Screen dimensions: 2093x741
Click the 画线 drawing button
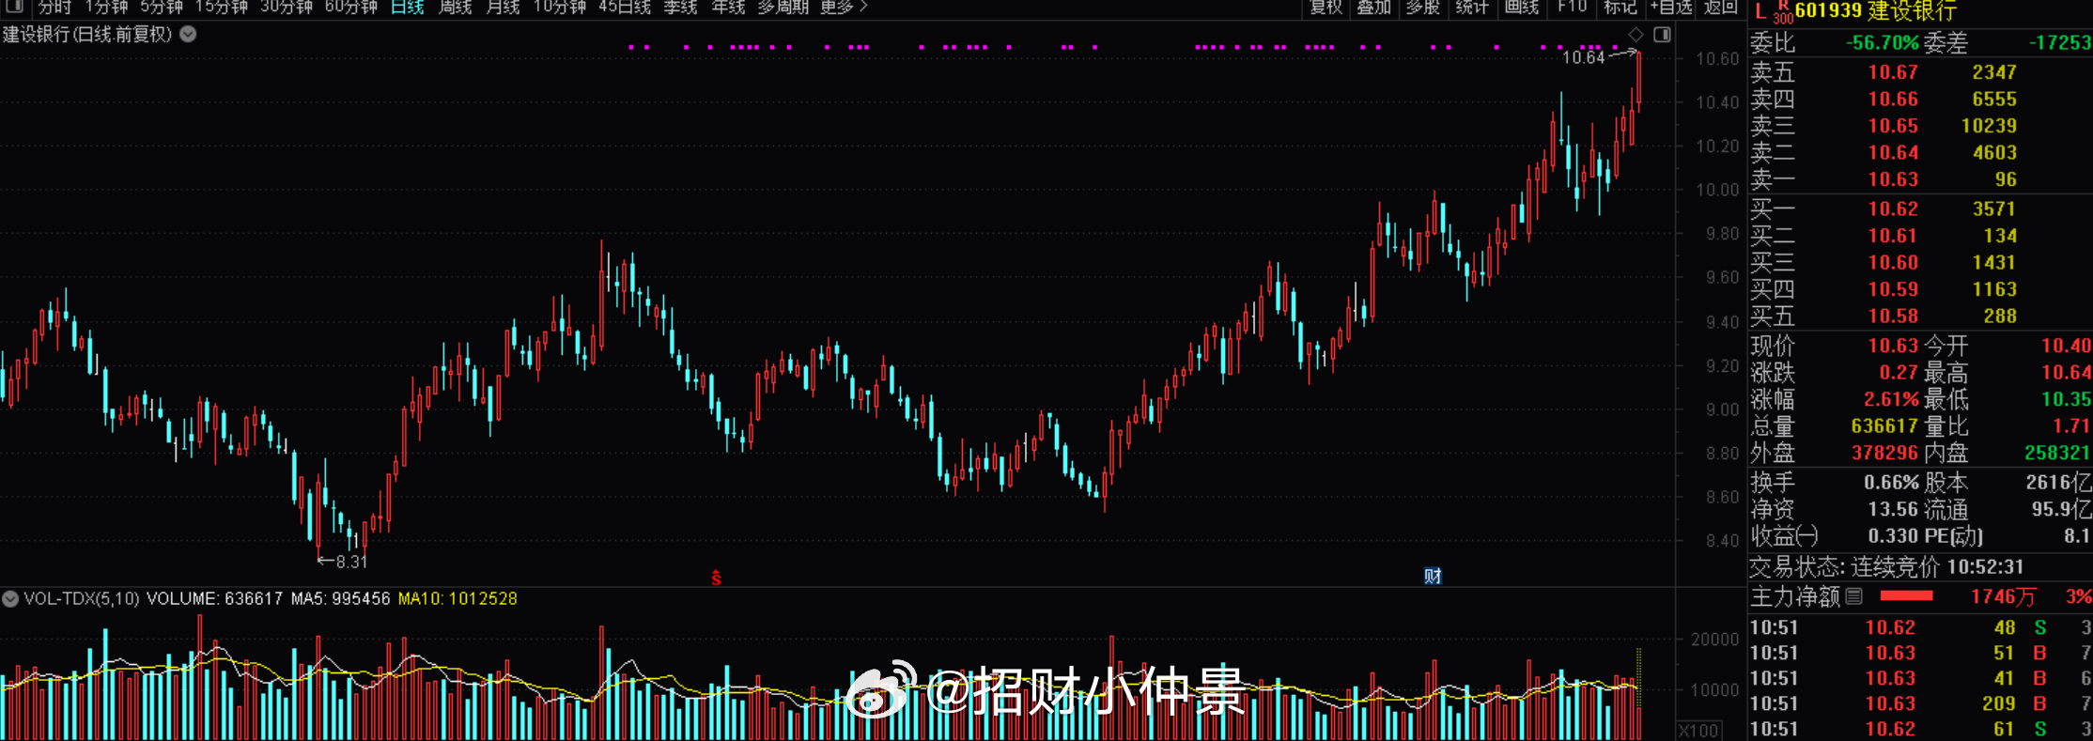(1522, 8)
